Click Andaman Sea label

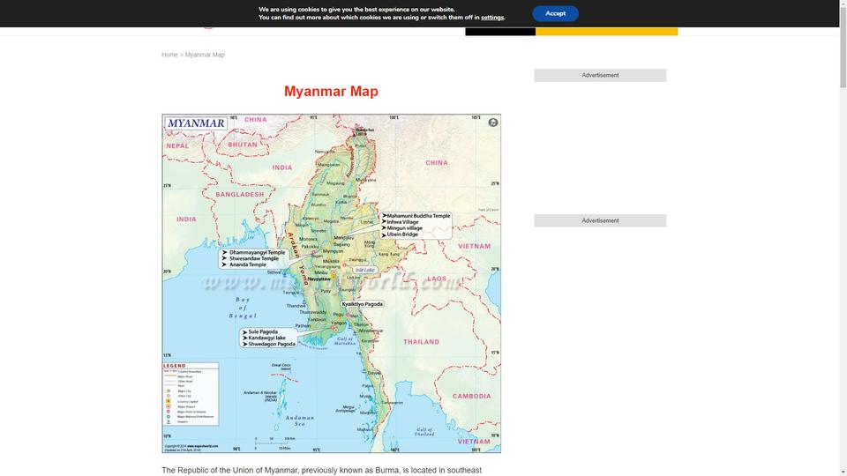(299, 421)
